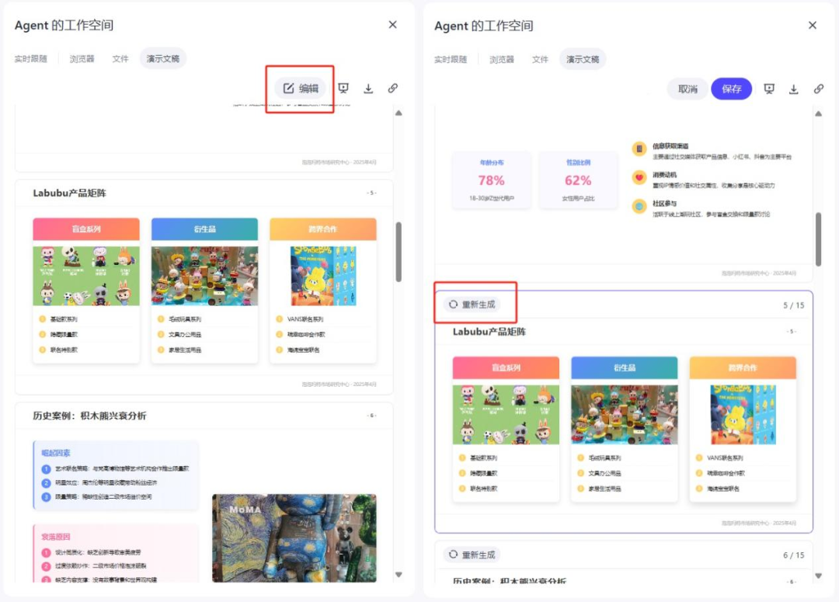
Task: Click Agent 的工作空间 title in right panel
Action: point(484,26)
